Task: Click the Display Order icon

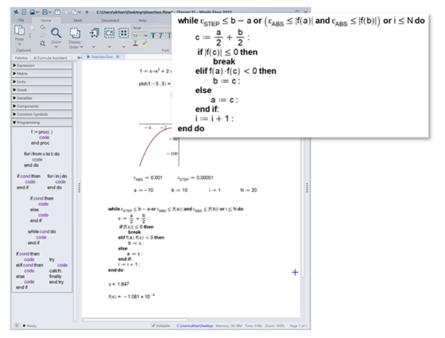Action: pyautogui.click(x=75, y=33)
